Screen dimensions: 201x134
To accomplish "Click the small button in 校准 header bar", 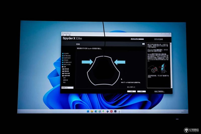I will click(x=143, y=44).
